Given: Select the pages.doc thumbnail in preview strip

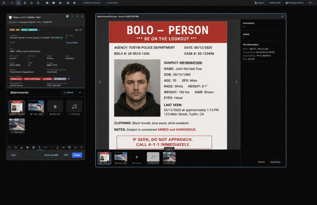Looking at the screenshot, I should [x=137, y=158].
